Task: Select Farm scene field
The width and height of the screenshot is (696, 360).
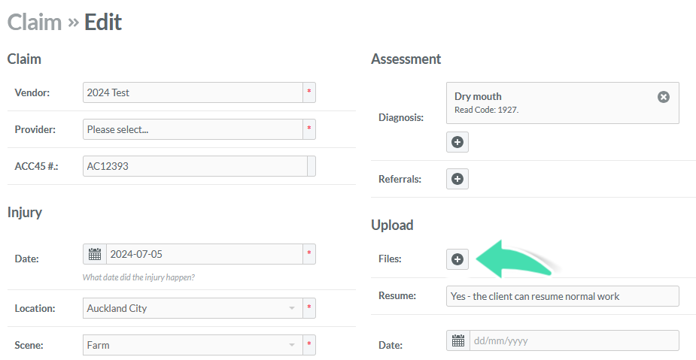Action: pos(193,345)
